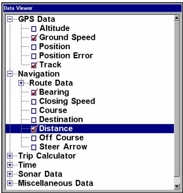This screenshot has width=183, height=193.
Task: Check the Closing Speed checkbox
Action: [34, 102]
